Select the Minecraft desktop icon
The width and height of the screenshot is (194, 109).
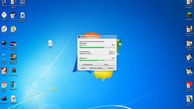pyautogui.click(x=189, y=16)
